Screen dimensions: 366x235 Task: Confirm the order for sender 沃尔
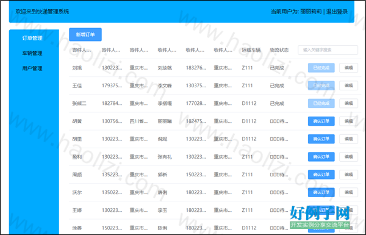pyautogui.click(x=321, y=192)
